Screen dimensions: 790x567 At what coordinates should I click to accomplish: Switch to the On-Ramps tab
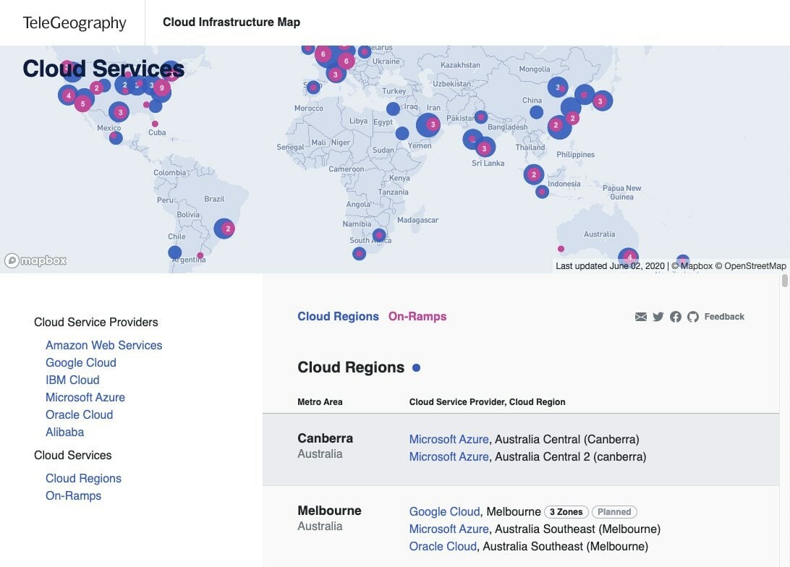pyautogui.click(x=417, y=316)
